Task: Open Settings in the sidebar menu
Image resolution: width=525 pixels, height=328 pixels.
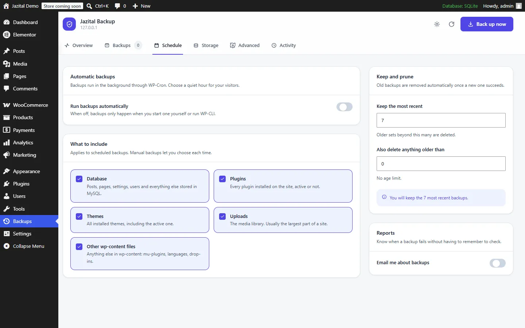Action: [x=29, y=234]
